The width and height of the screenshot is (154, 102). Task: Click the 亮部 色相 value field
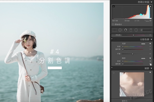(150, 47)
